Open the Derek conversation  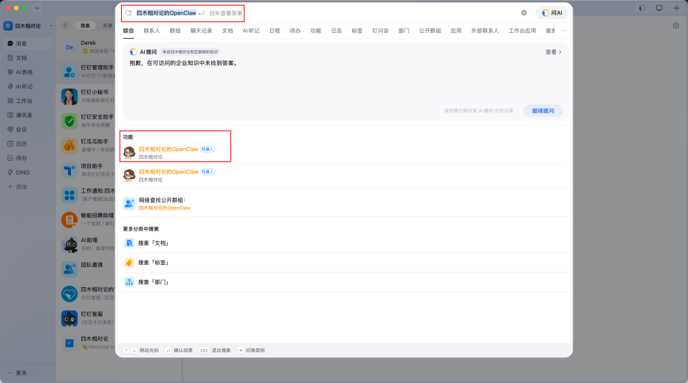click(87, 47)
